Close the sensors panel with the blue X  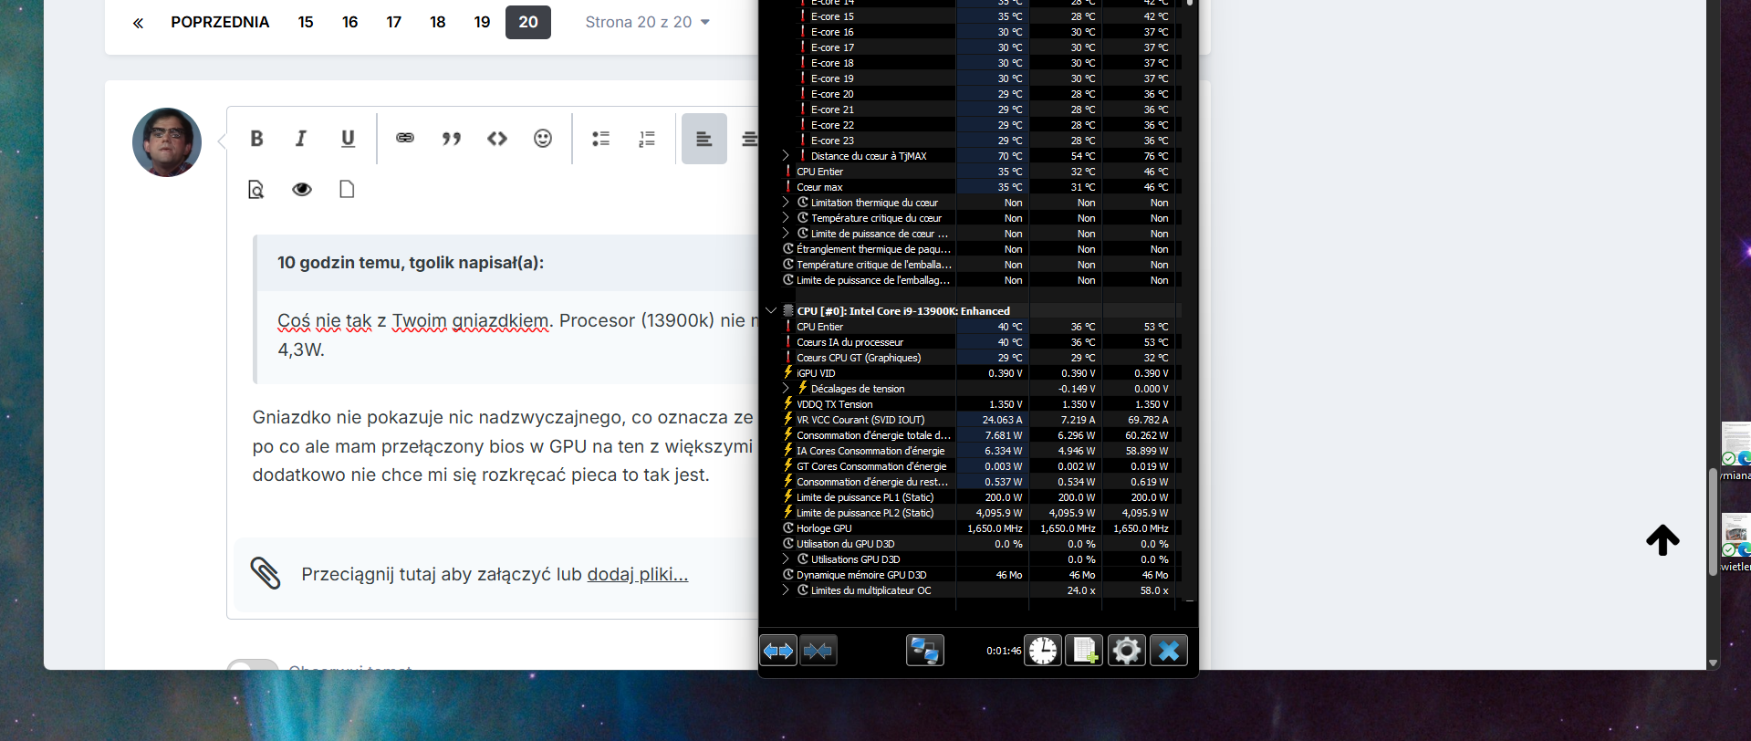1169,651
